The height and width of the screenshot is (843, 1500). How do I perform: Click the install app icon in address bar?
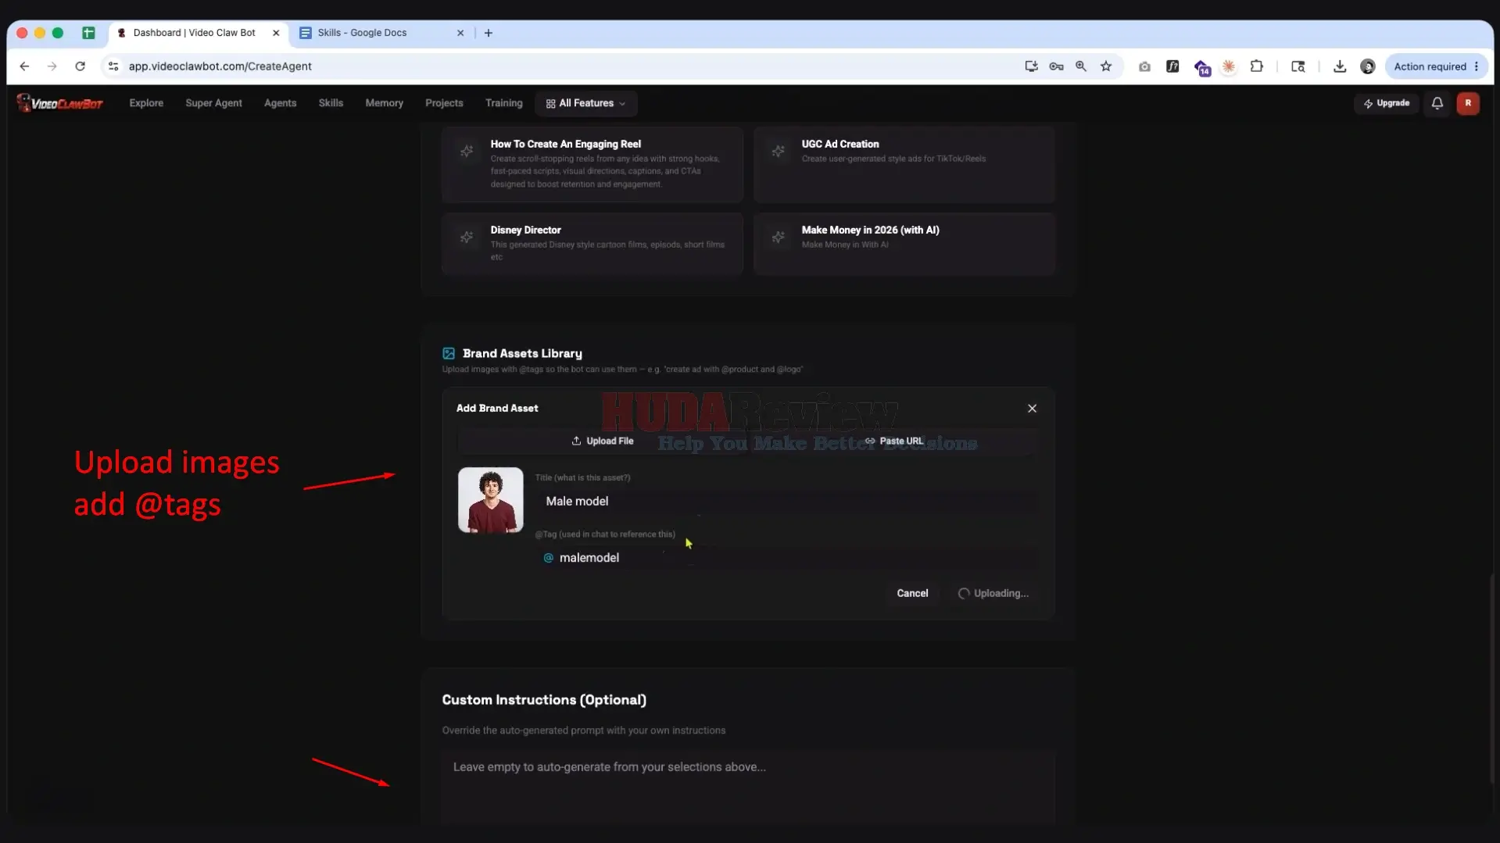[1031, 66]
